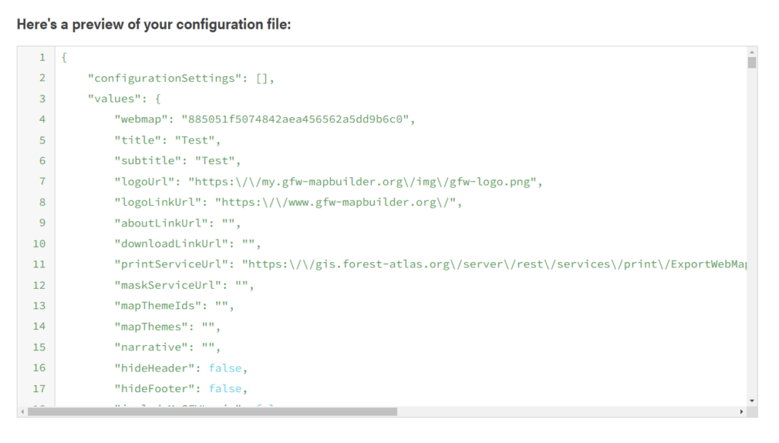Click the vertical scrollbar up arrow

tap(752, 52)
